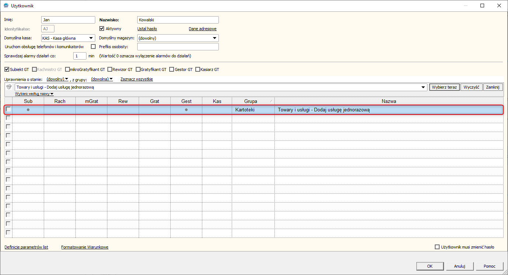Image resolution: width=508 pixels, height=275 pixels.
Task: Click the app icon in the Użytkownik title bar
Action: pyautogui.click(x=6, y=6)
